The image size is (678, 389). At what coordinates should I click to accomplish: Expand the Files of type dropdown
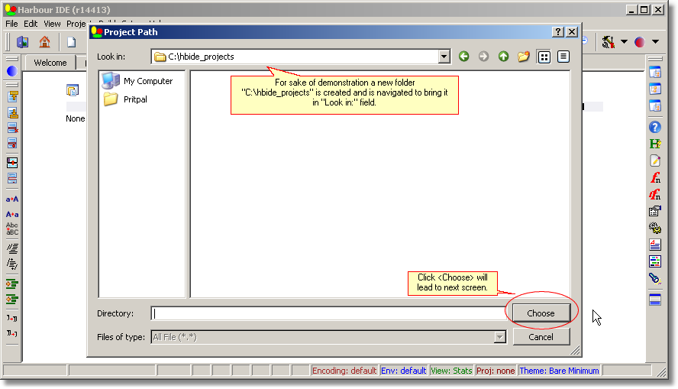(500, 337)
